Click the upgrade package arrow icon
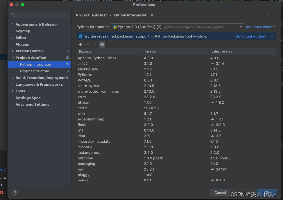The width and height of the screenshot is (283, 200). (x=95, y=45)
